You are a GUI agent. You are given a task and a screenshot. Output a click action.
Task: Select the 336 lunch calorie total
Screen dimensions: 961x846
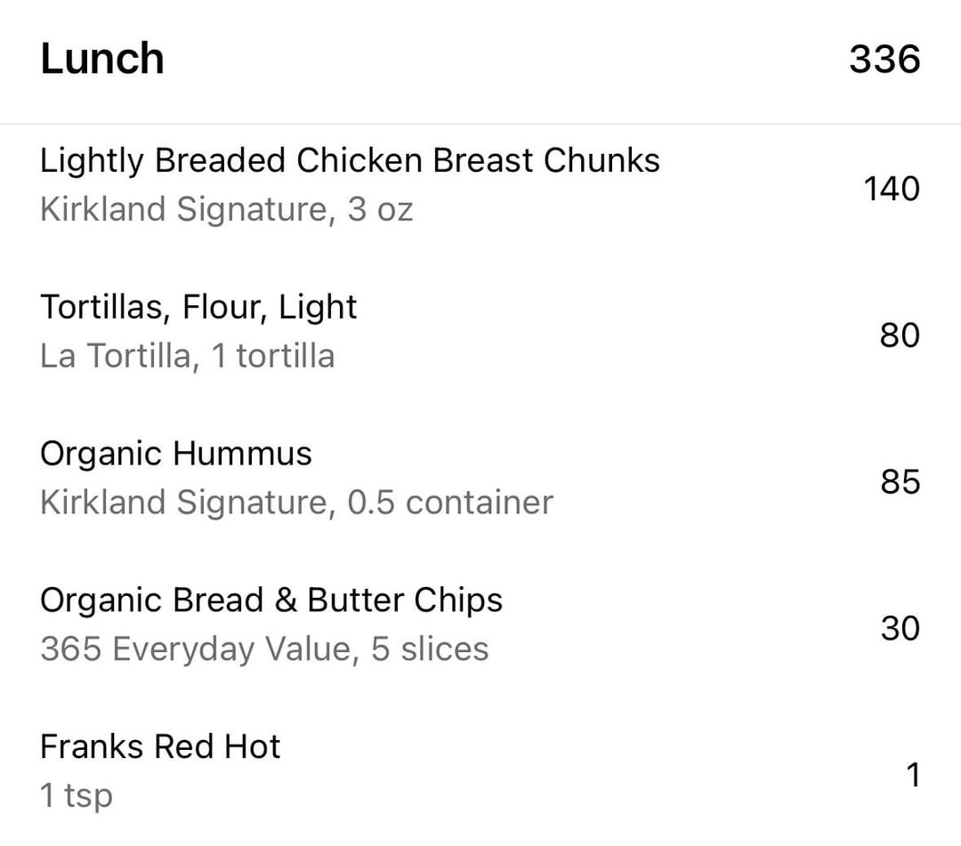tap(884, 60)
